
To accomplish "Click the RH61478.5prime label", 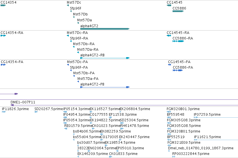I will pyautogui.click(x=135, y=126).
